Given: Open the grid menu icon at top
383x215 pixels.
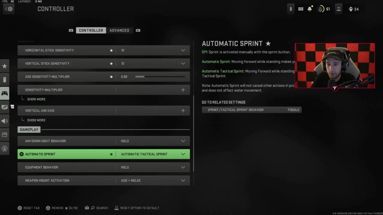Looking at the screenshot, I should [x=301, y=9].
